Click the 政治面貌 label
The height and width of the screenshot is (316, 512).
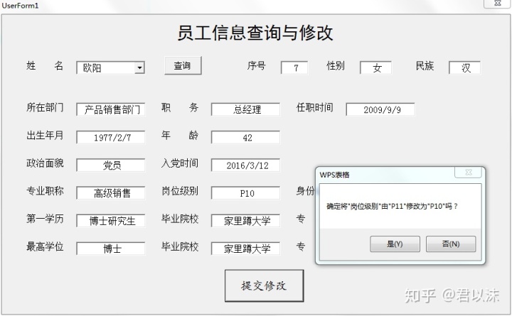(x=45, y=163)
